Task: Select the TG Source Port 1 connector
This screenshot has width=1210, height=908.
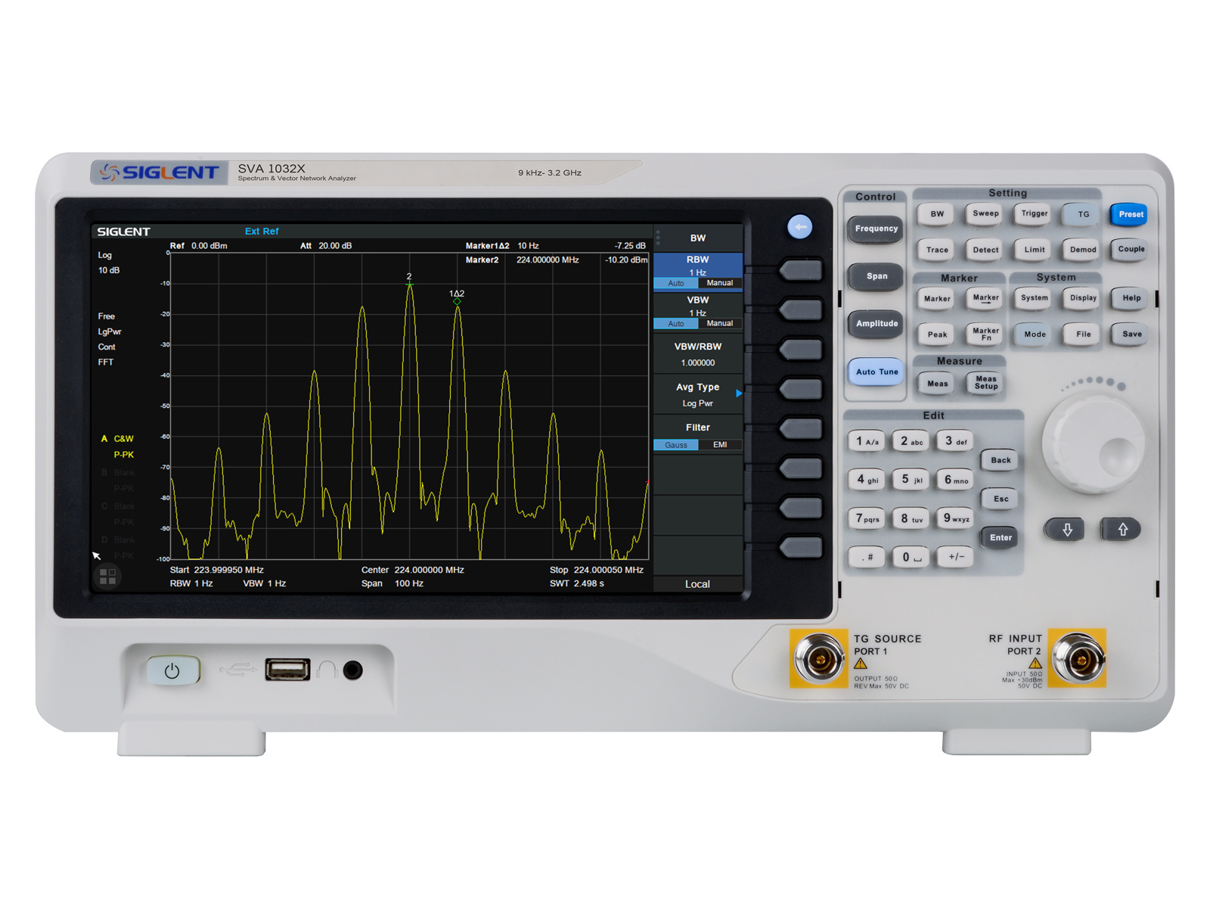Action: [x=818, y=658]
